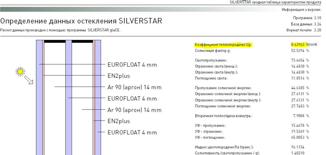Click 'Отражение света (внутр.)' label
This screenshot has height=155, width=326.
coord(216,72)
